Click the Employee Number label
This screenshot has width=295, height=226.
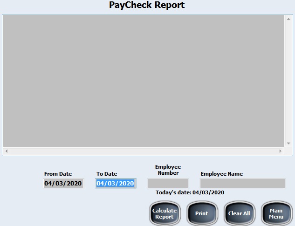pos(168,170)
